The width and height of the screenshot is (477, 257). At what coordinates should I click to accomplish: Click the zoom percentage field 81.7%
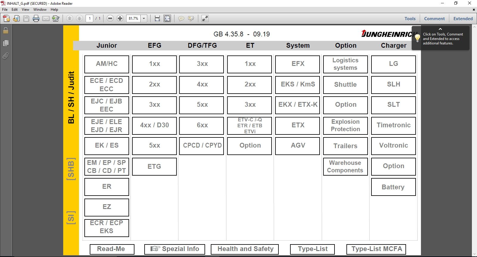[134, 18]
